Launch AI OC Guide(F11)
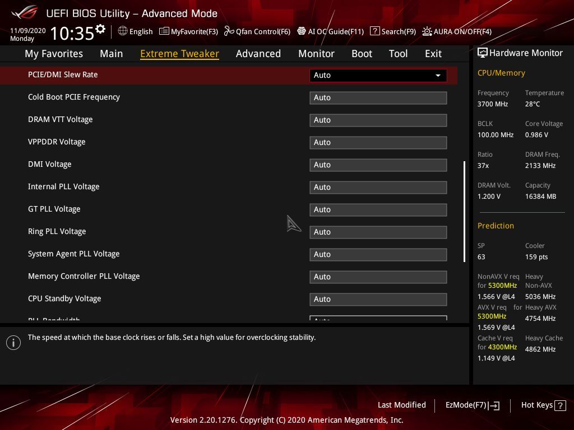The width and height of the screenshot is (574, 430). [330, 31]
